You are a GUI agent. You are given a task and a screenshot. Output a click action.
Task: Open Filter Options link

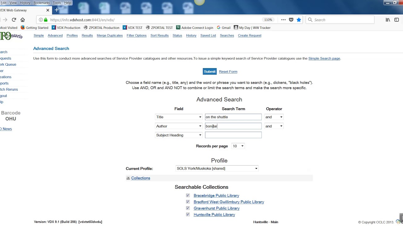pos(137,35)
